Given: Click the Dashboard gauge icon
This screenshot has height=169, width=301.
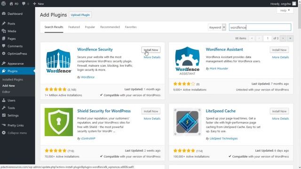Looking at the screenshot, I should 4,14.
